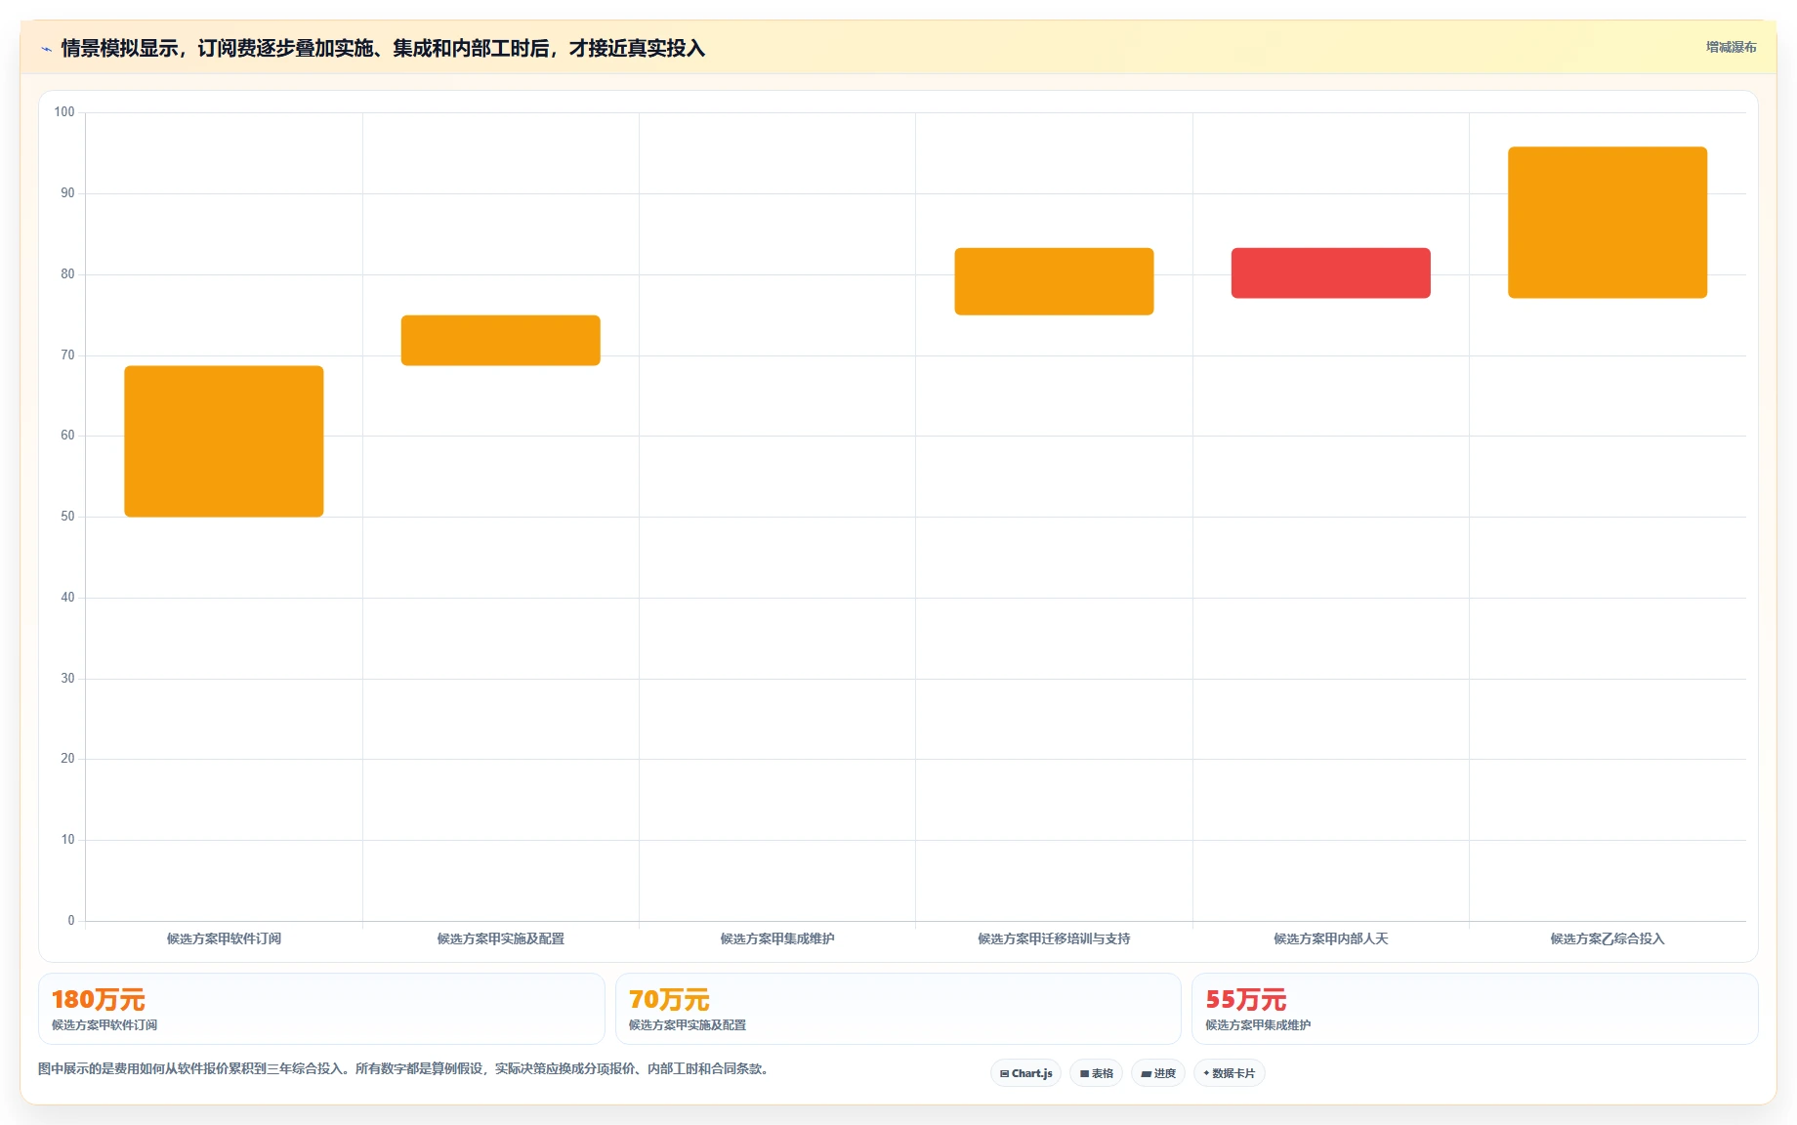Click the x-axis label 候选方案甲软件订阅
1797x1125 pixels.
tap(224, 938)
